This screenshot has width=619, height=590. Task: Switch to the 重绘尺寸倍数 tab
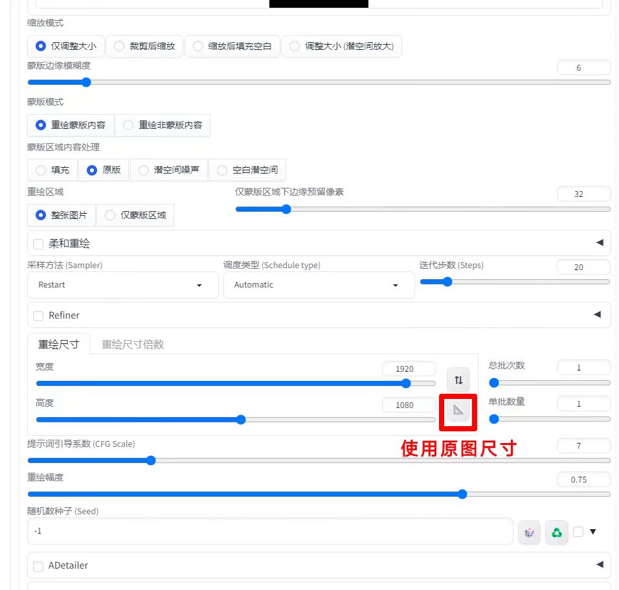pos(133,344)
